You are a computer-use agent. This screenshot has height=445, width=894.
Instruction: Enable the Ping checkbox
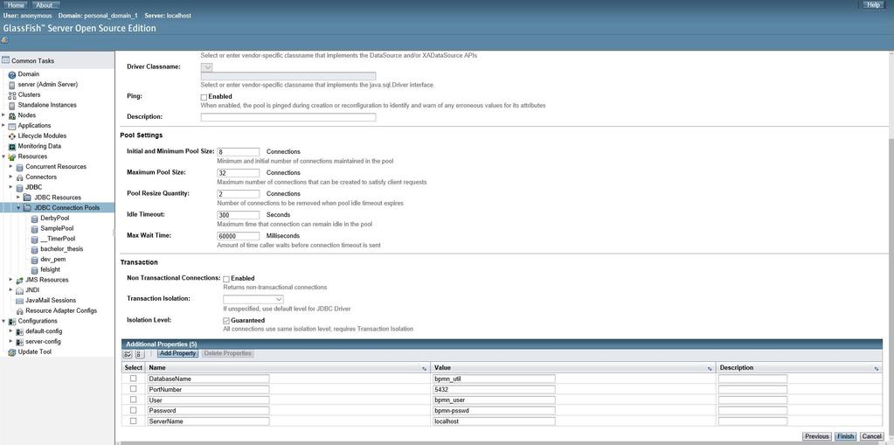tap(204, 97)
